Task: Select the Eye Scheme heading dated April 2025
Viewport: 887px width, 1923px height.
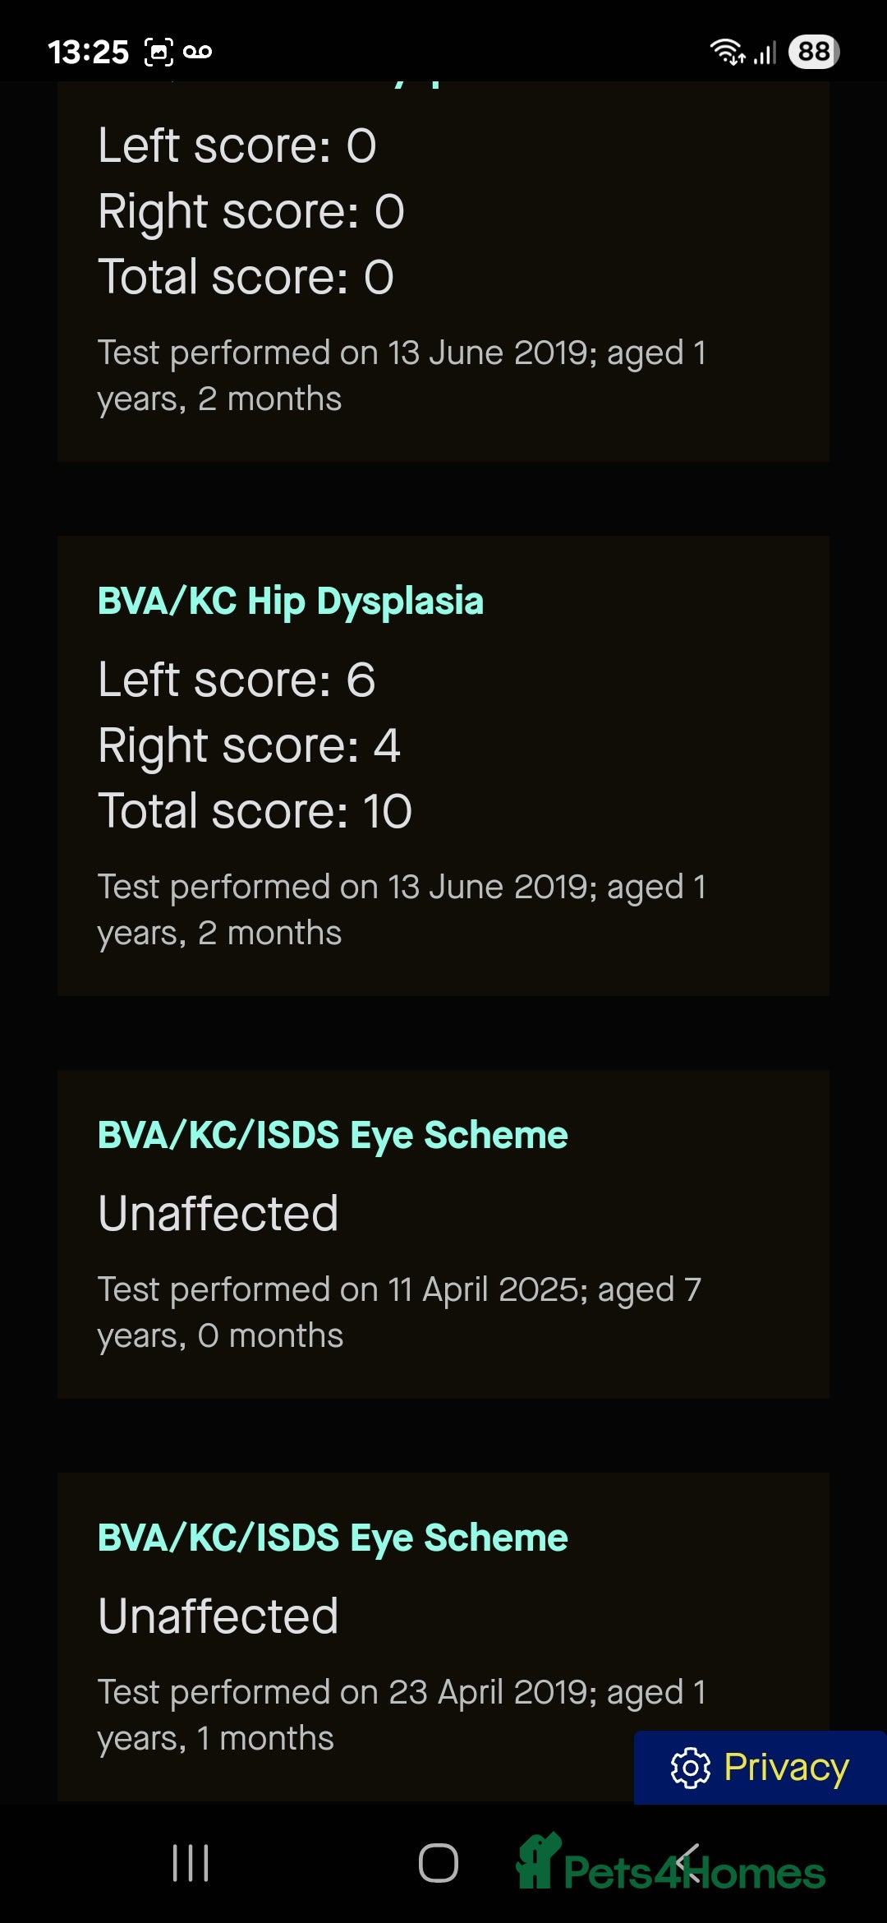Action: point(333,1136)
